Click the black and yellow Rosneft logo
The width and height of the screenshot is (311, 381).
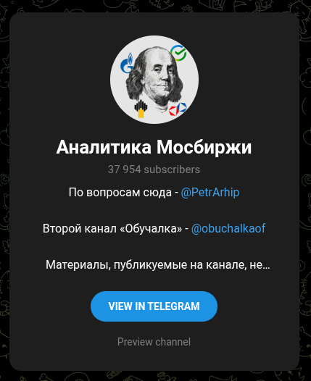point(141,109)
